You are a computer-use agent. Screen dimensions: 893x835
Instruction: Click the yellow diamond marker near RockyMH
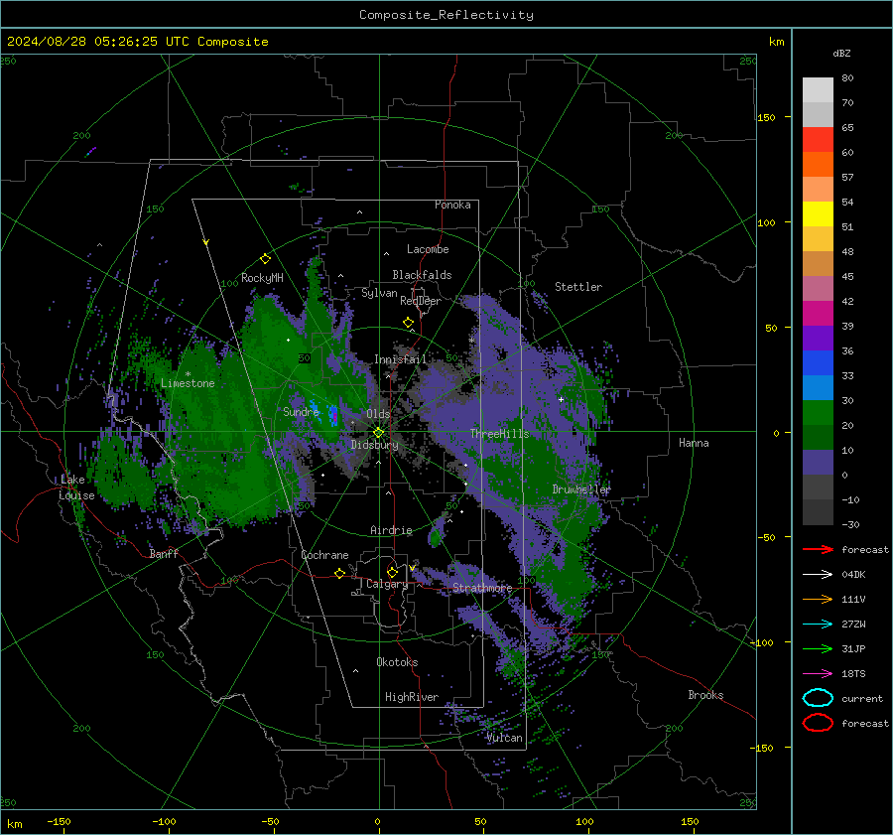pyautogui.click(x=265, y=259)
